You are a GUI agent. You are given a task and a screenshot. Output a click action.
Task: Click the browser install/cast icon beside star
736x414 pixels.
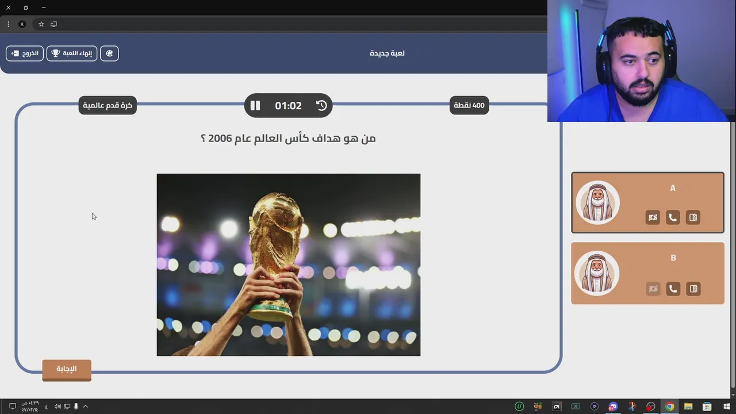tap(54, 24)
